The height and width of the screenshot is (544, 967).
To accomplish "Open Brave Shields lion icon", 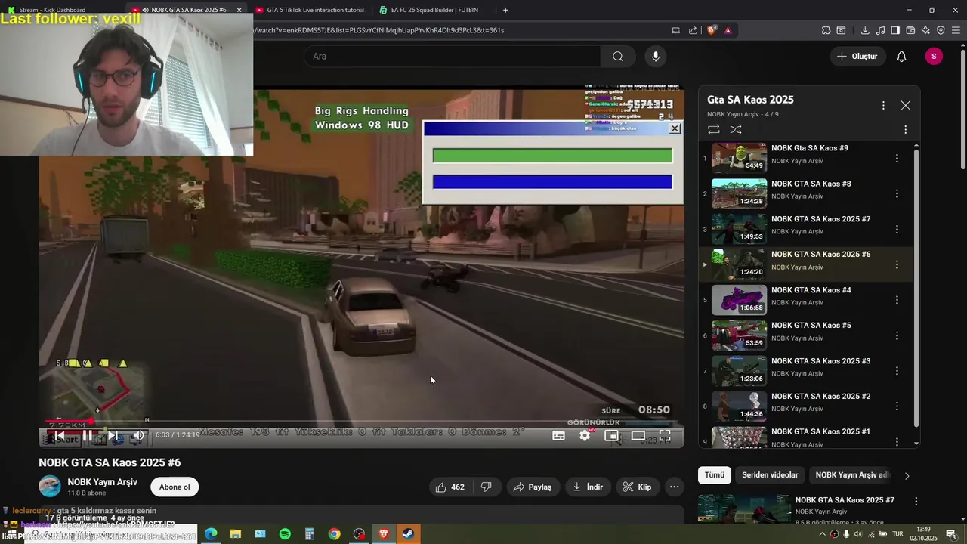I will pos(712,30).
